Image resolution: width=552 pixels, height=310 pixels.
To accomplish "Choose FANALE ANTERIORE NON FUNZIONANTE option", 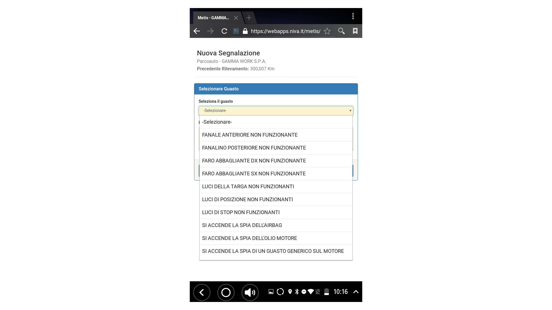I will pyautogui.click(x=250, y=135).
